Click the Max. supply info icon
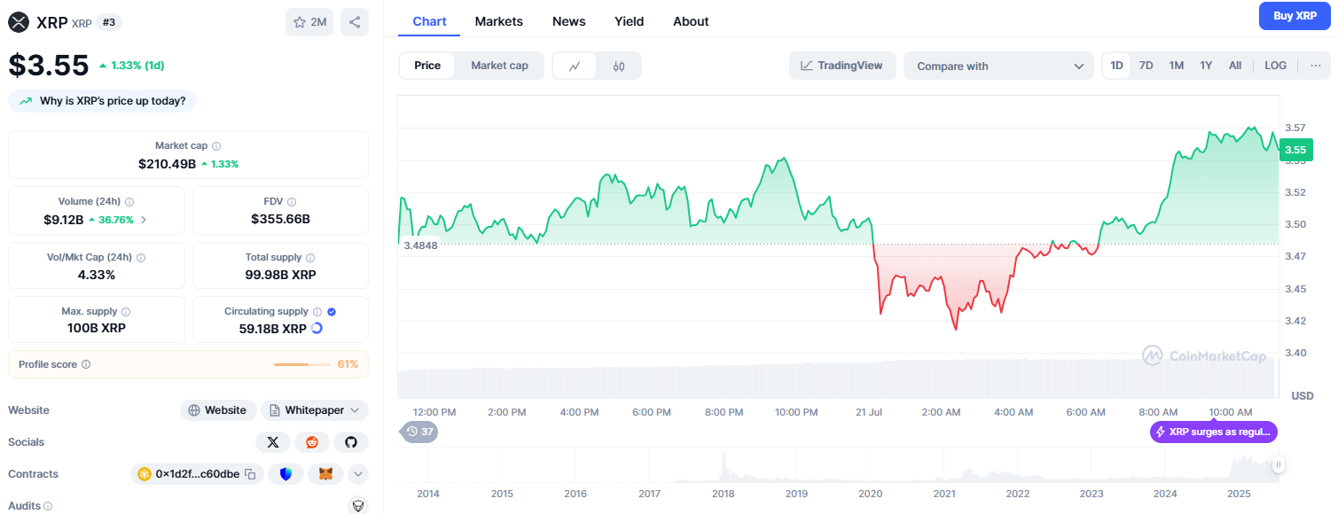The image size is (1338, 514). point(126,312)
